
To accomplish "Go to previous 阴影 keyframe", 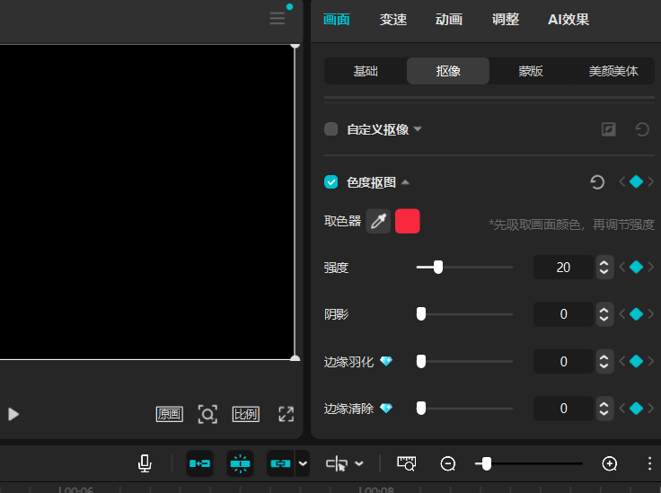I will 621,314.
